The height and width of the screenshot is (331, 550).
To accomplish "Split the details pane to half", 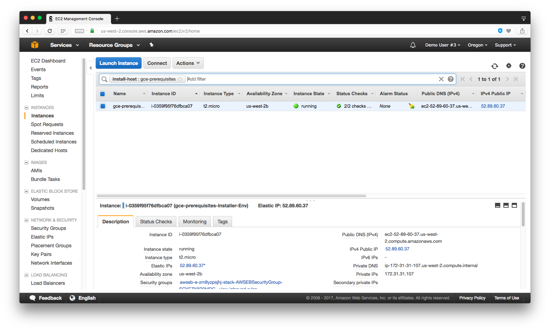I will 506,205.
